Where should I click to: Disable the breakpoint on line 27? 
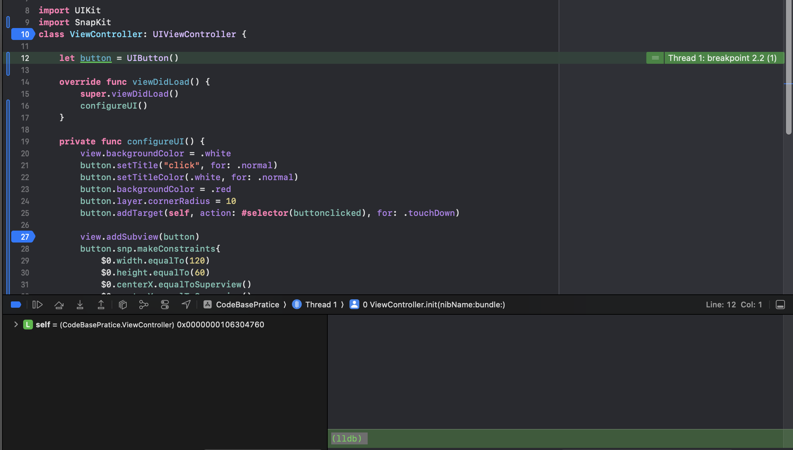(23, 237)
